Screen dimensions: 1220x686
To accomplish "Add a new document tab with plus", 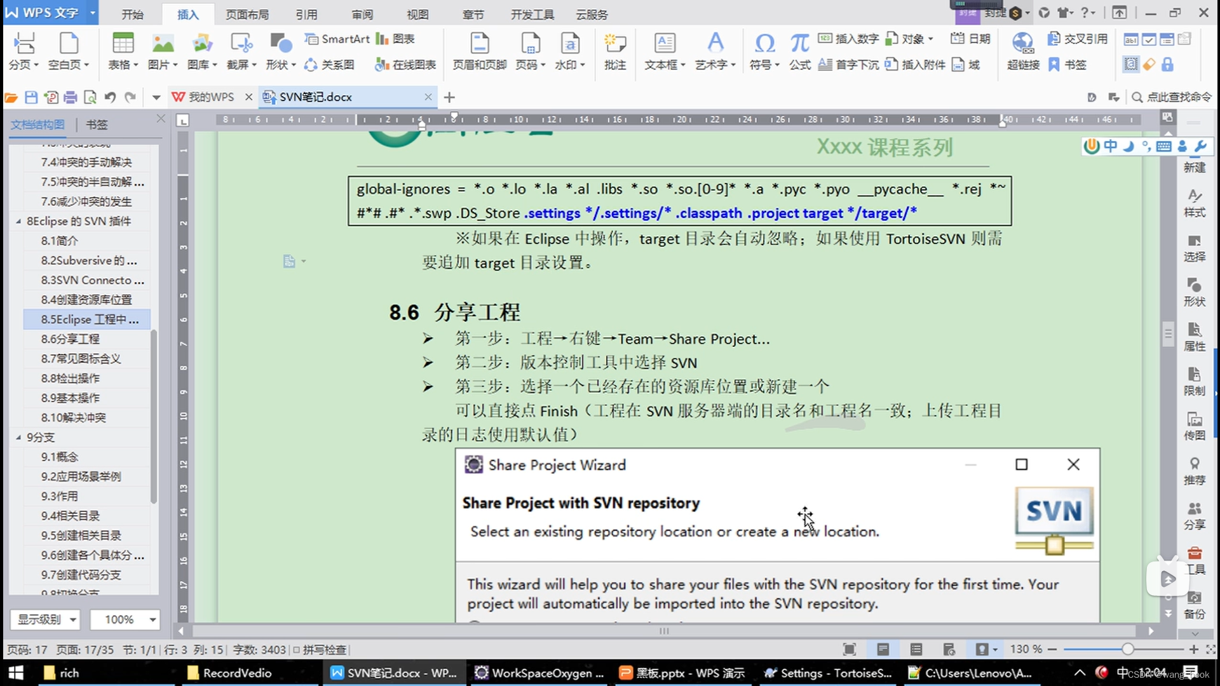I will tap(449, 97).
